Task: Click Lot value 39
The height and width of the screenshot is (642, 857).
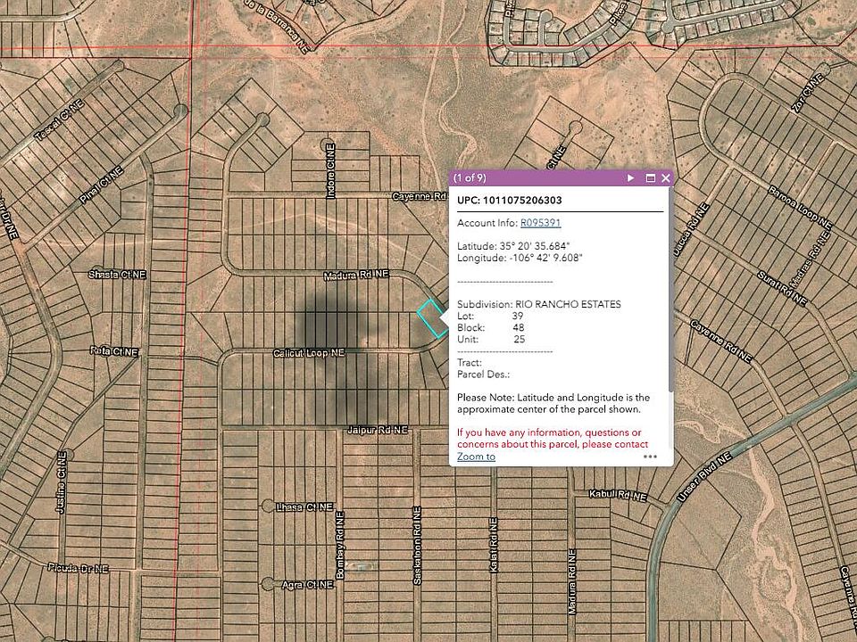Action: click(518, 316)
